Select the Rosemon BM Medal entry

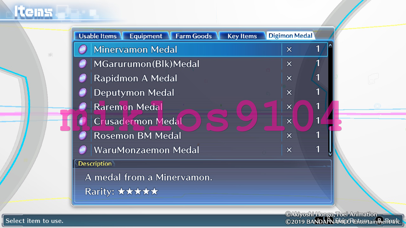(201, 136)
